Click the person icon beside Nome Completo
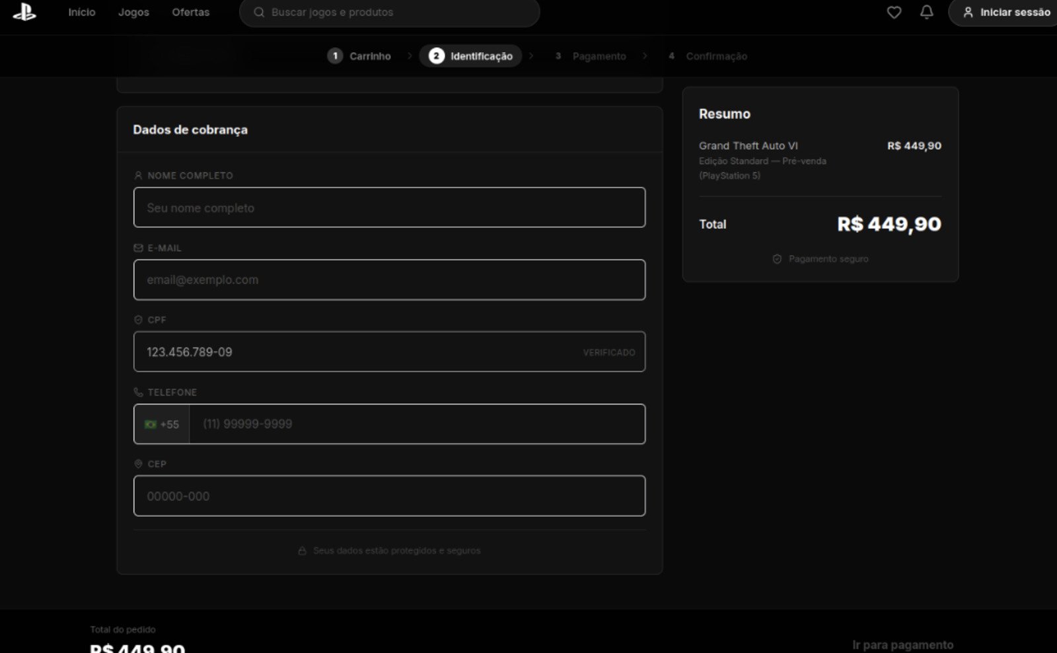1057x653 pixels. click(x=138, y=176)
